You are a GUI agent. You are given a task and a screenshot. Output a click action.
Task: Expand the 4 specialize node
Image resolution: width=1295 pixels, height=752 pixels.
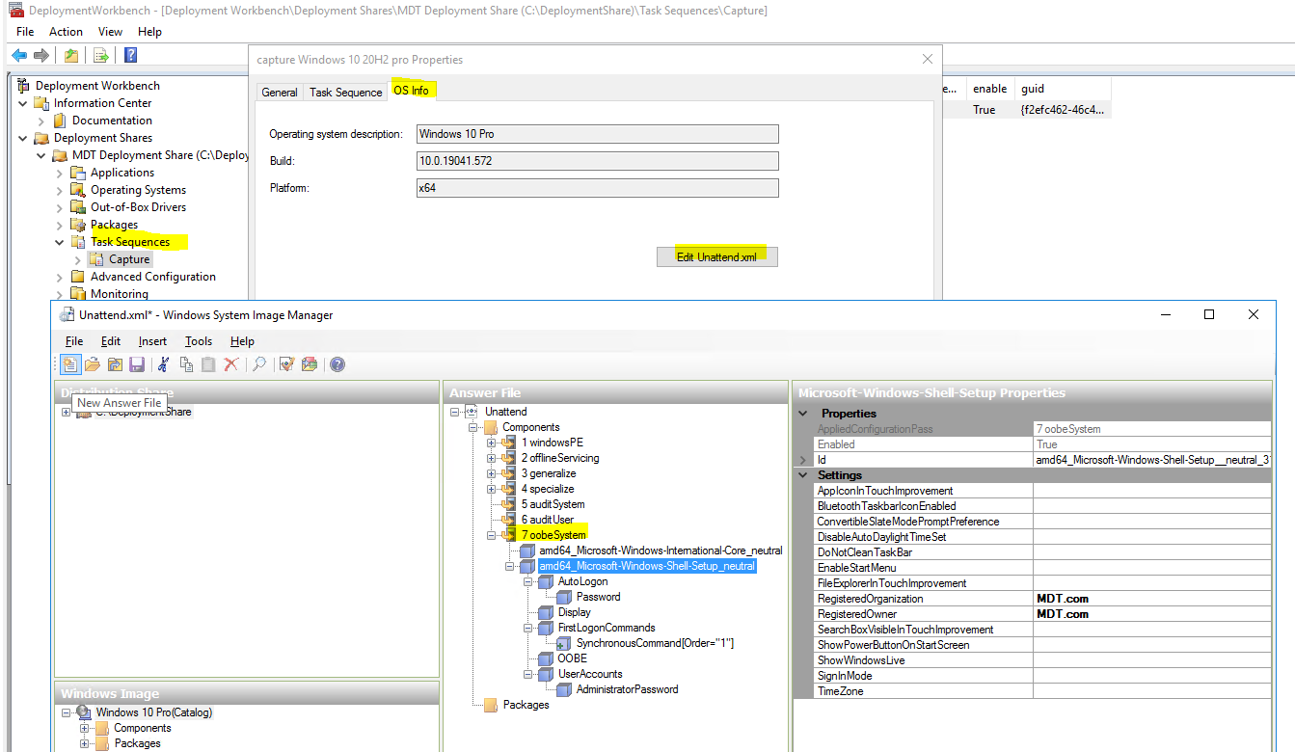pos(491,489)
